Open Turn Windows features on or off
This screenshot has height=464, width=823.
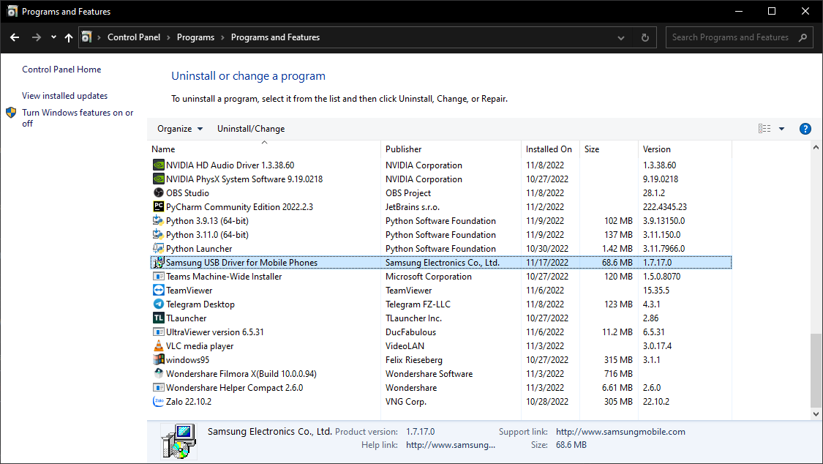pyautogui.click(x=78, y=118)
